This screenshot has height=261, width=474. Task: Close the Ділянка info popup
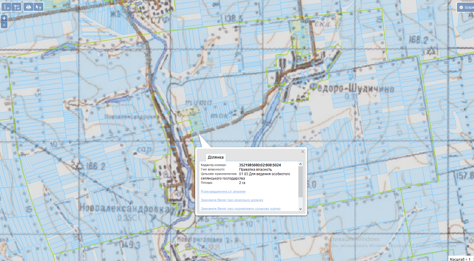point(303,151)
